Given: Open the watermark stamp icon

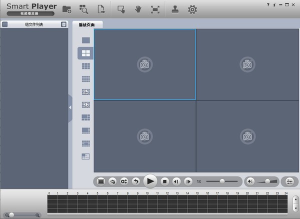Looking at the screenshot, I should (x=175, y=9).
